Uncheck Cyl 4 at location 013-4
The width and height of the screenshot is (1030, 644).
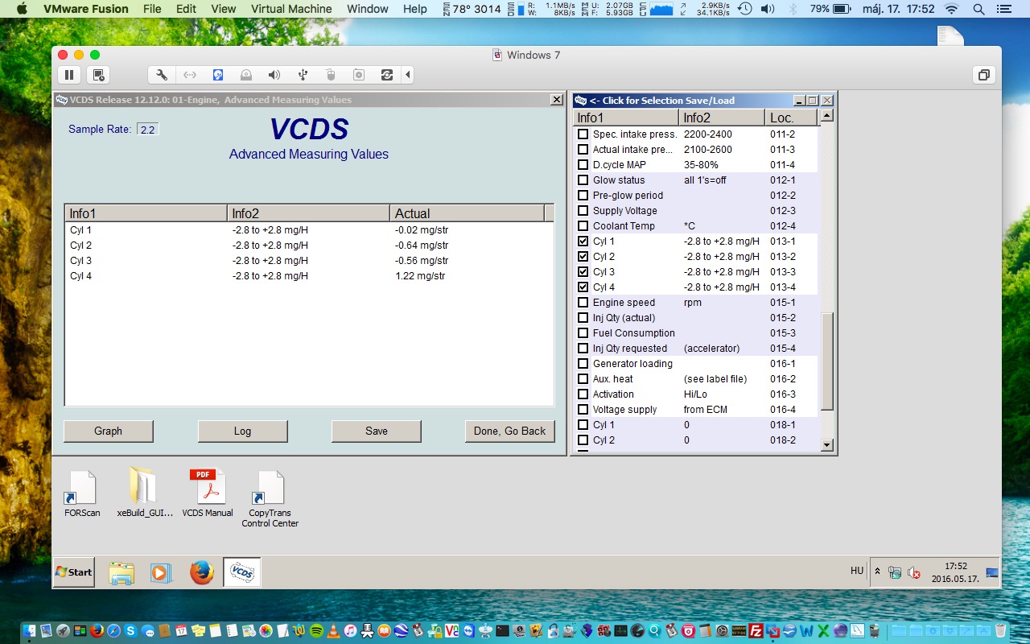coord(583,287)
